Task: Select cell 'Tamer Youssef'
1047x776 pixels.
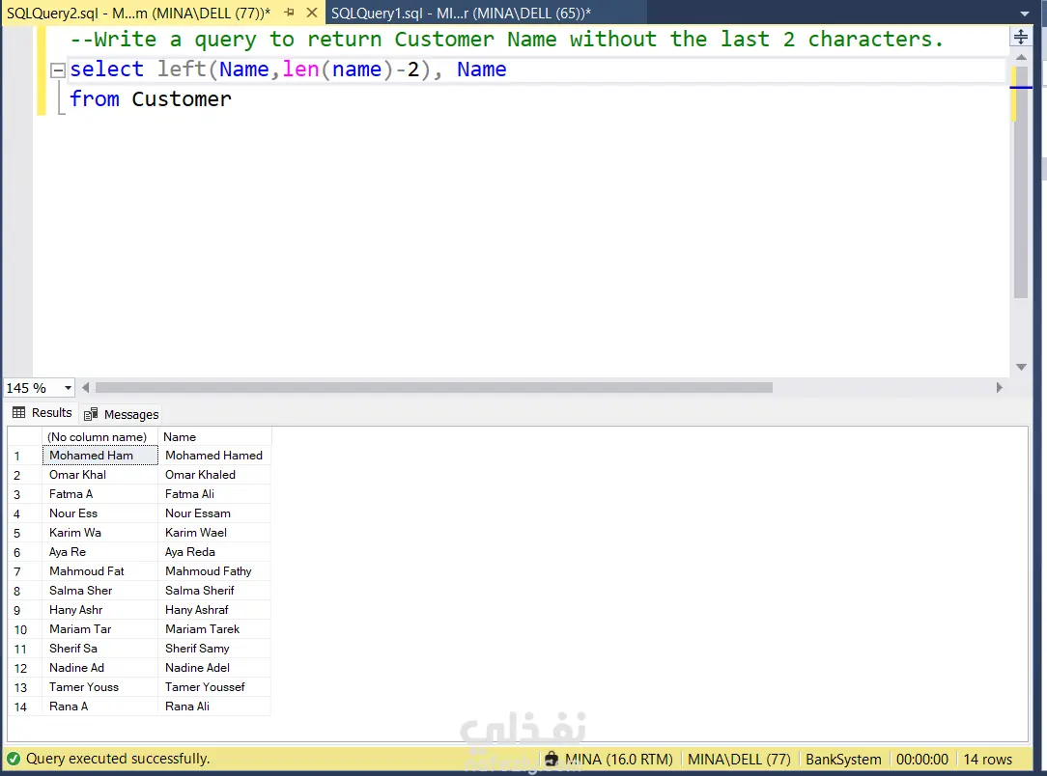Action: tap(214, 688)
